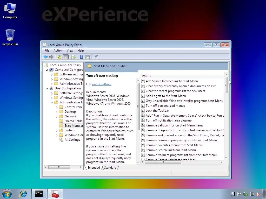
Task: Toggle Show/Hide Console Tree icon
Action: pyautogui.click(x=65, y=57)
